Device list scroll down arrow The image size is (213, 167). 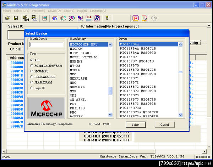click(x=180, y=115)
